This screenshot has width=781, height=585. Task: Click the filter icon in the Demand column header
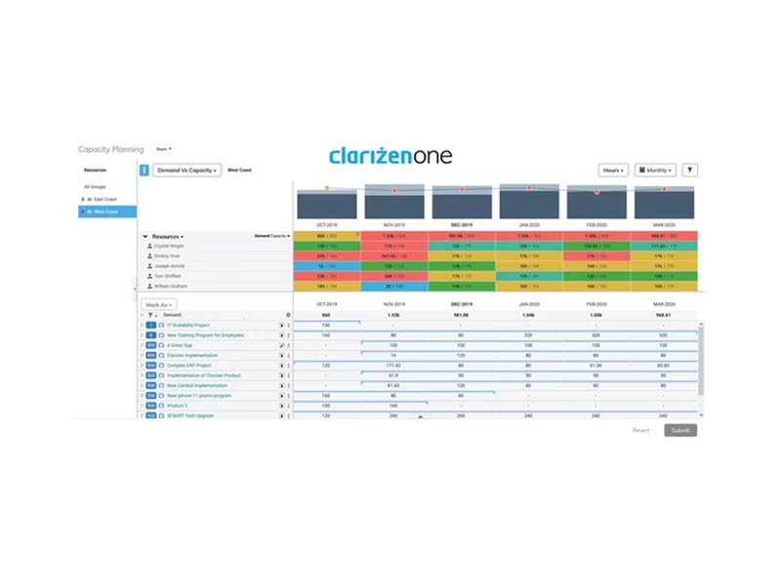point(150,315)
